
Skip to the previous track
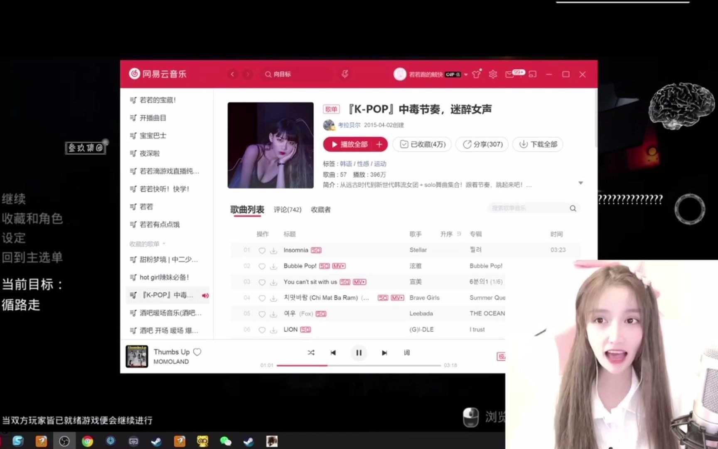click(333, 353)
